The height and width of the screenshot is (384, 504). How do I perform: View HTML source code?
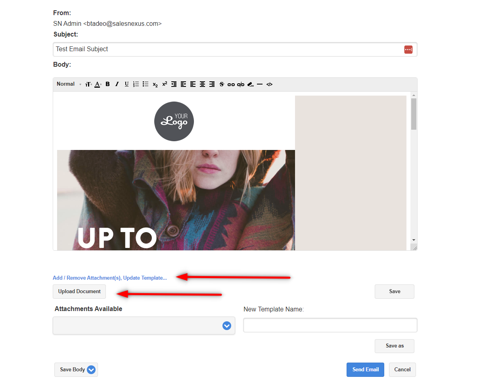pyautogui.click(x=270, y=84)
